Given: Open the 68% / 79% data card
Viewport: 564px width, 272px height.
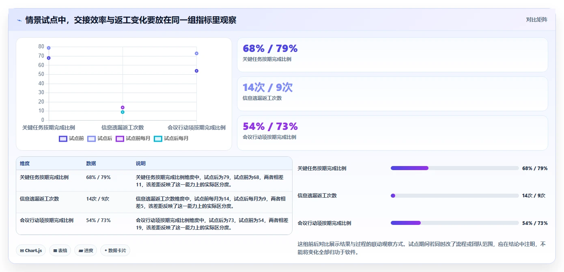Looking at the screenshot, I should tap(392, 55).
